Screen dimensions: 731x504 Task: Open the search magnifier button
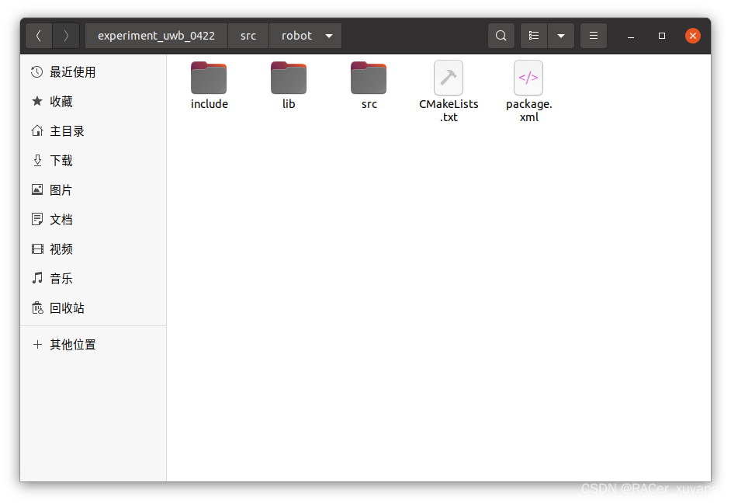501,36
